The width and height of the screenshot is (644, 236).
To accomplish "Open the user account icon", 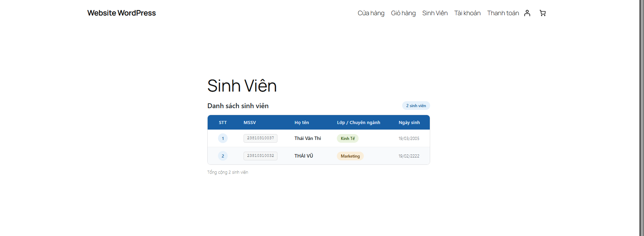I will coord(527,13).
